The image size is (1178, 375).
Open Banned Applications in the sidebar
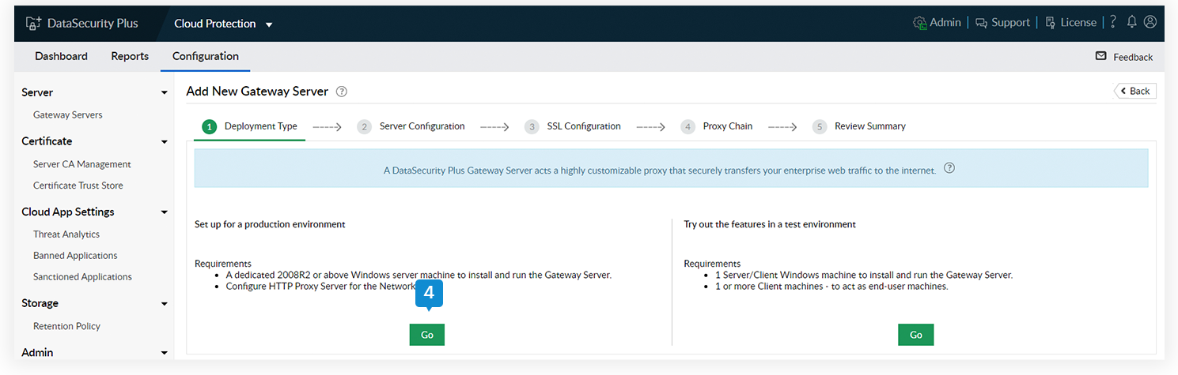tap(75, 256)
